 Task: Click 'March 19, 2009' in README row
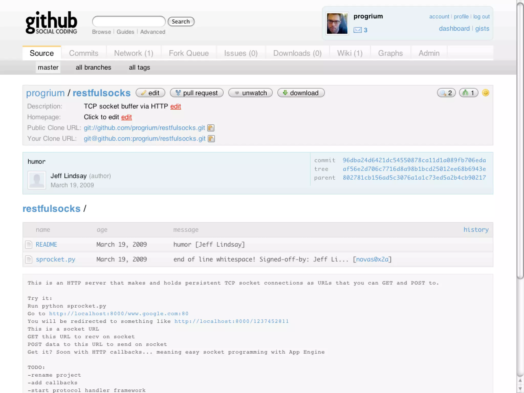pyautogui.click(x=122, y=245)
